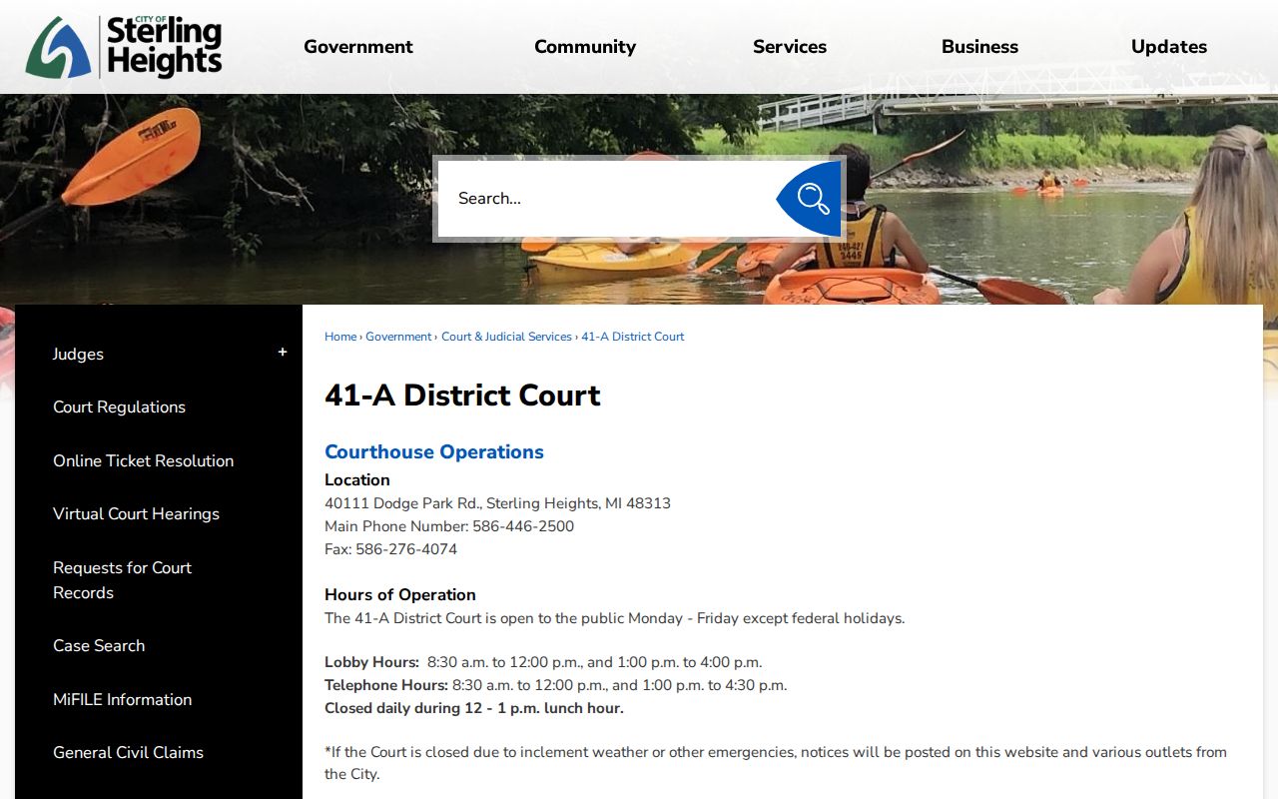Click the fax number 586-276-4074
The height and width of the screenshot is (799, 1278).
pos(406,549)
